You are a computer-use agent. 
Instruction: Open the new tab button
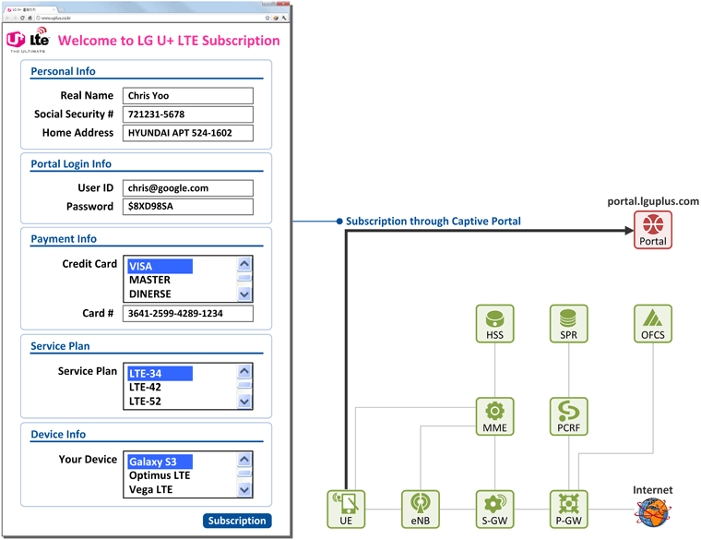62,9
